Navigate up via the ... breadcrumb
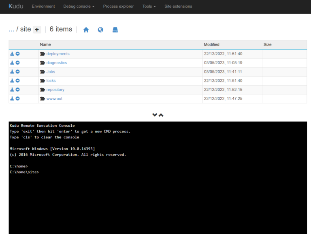 click(x=11, y=29)
